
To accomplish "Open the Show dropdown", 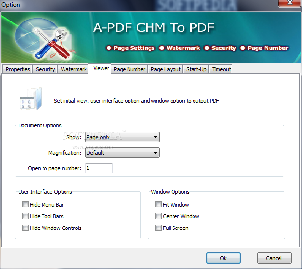I will coord(122,137).
